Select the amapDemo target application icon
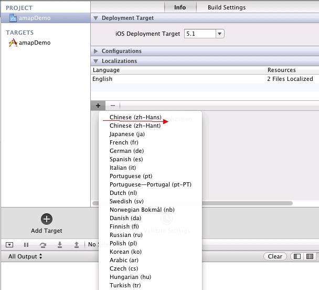Image resolution: width=319 pixels, height=290 pixels. tap(13, 43)
